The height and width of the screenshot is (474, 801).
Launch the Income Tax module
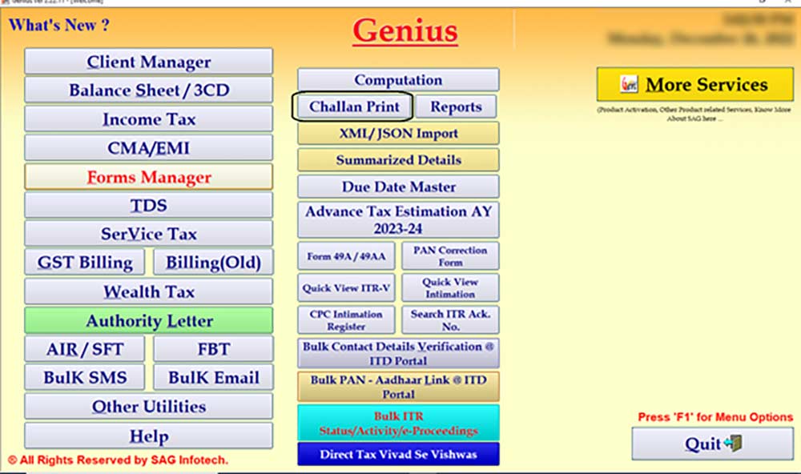coord(148,118)
